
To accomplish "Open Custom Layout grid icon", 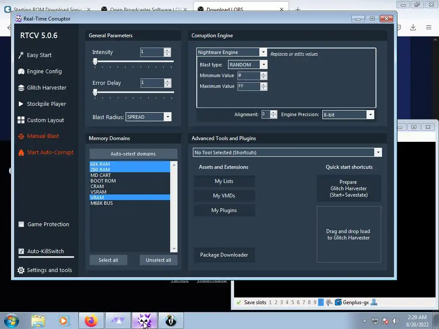I will (21, 120).
